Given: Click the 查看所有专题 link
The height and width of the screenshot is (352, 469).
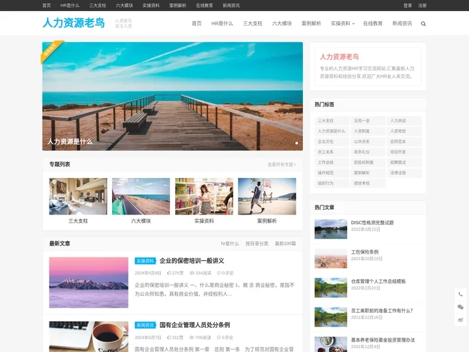Looking at the screenshot, I should (282, 164).
